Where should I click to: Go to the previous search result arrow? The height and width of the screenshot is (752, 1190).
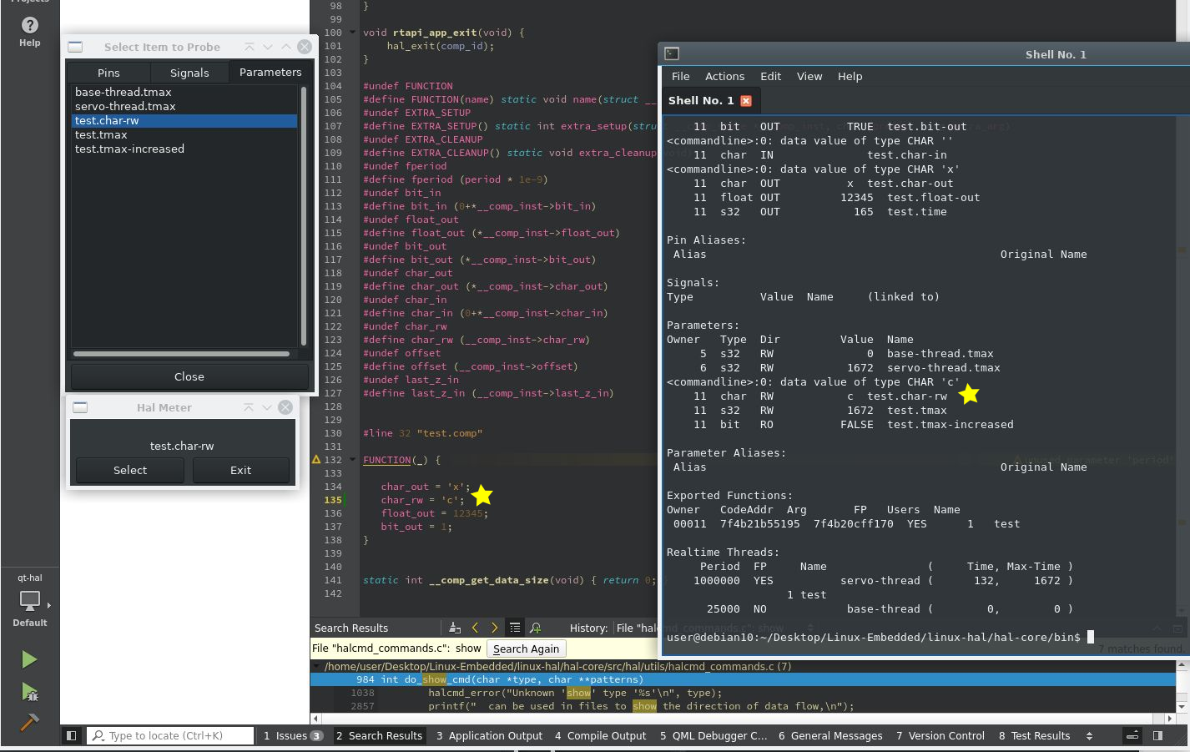click(x=475, y=628)
